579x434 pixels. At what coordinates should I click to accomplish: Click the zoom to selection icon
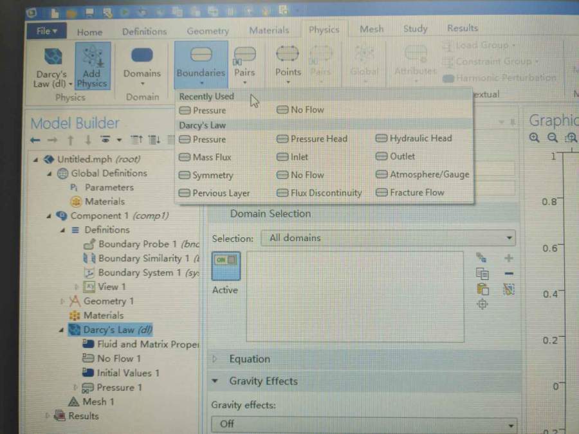[x=482, y=305]
